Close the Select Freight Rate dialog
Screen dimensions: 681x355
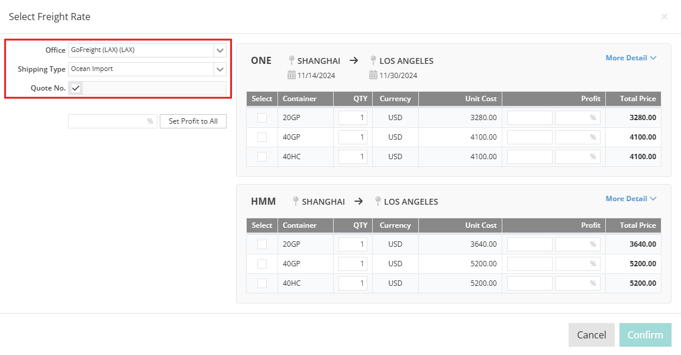coord(664,17)
